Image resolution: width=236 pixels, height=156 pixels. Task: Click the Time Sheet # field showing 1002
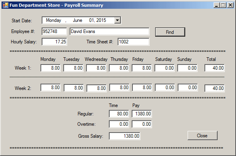tap(134, 42)
